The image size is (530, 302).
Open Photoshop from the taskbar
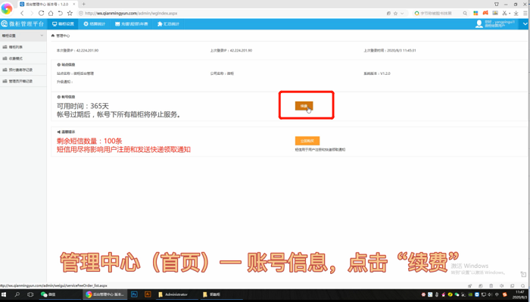[x=134, y=294]
